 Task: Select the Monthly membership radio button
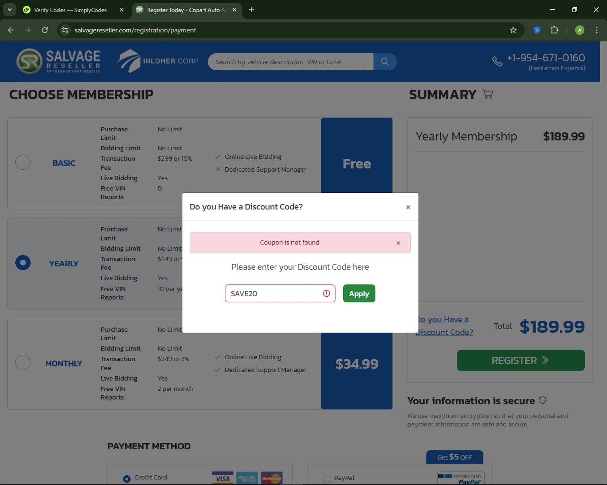23,363
